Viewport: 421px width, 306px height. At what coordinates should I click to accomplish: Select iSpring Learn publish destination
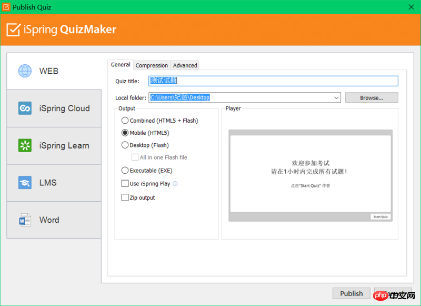(54, 145)
